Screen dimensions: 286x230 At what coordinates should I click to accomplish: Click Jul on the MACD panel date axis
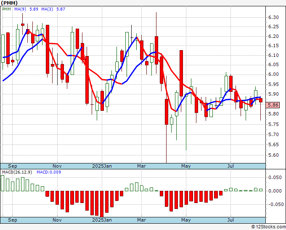[231, 220]
